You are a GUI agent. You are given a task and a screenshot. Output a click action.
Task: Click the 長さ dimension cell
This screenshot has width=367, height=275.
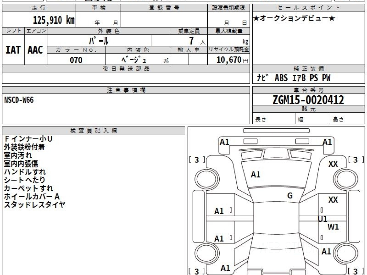pyautogui.click(x=274, y=119)
